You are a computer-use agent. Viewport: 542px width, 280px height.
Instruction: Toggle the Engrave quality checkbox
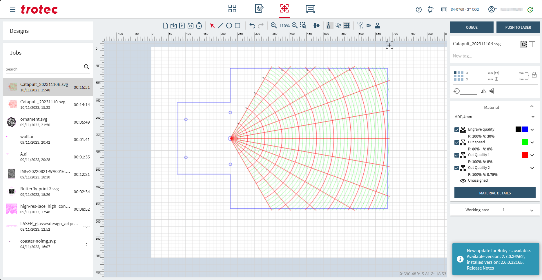(457, 130)
